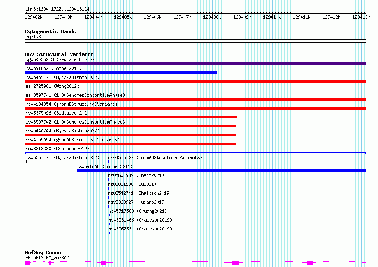Click the blue nsv591652 variant bar
The height and width of the screenshot is (267, 378).
(121, 73)
